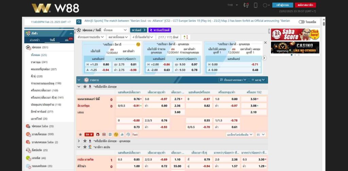
Task: Favorite the พรีเมียร์ลีก อังกฤษ league star
Action: (x=85, y=86)
